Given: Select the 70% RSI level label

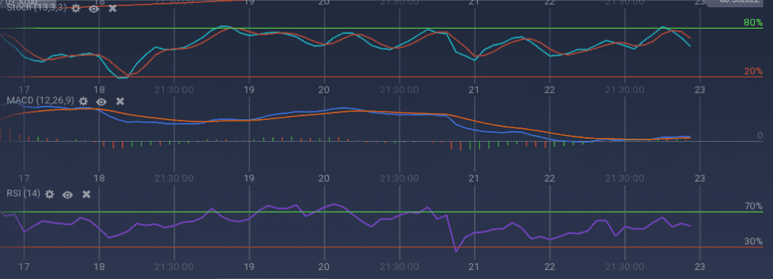Looking at the screenshot, I should click(x=753, y=206).
